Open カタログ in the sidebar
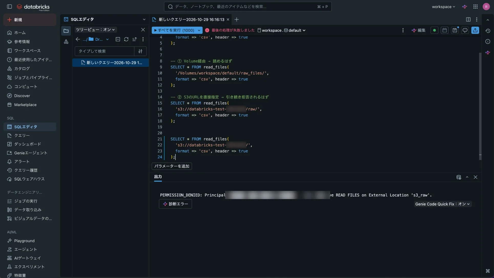This screenshot has height=278, width=494. point(30,69)
